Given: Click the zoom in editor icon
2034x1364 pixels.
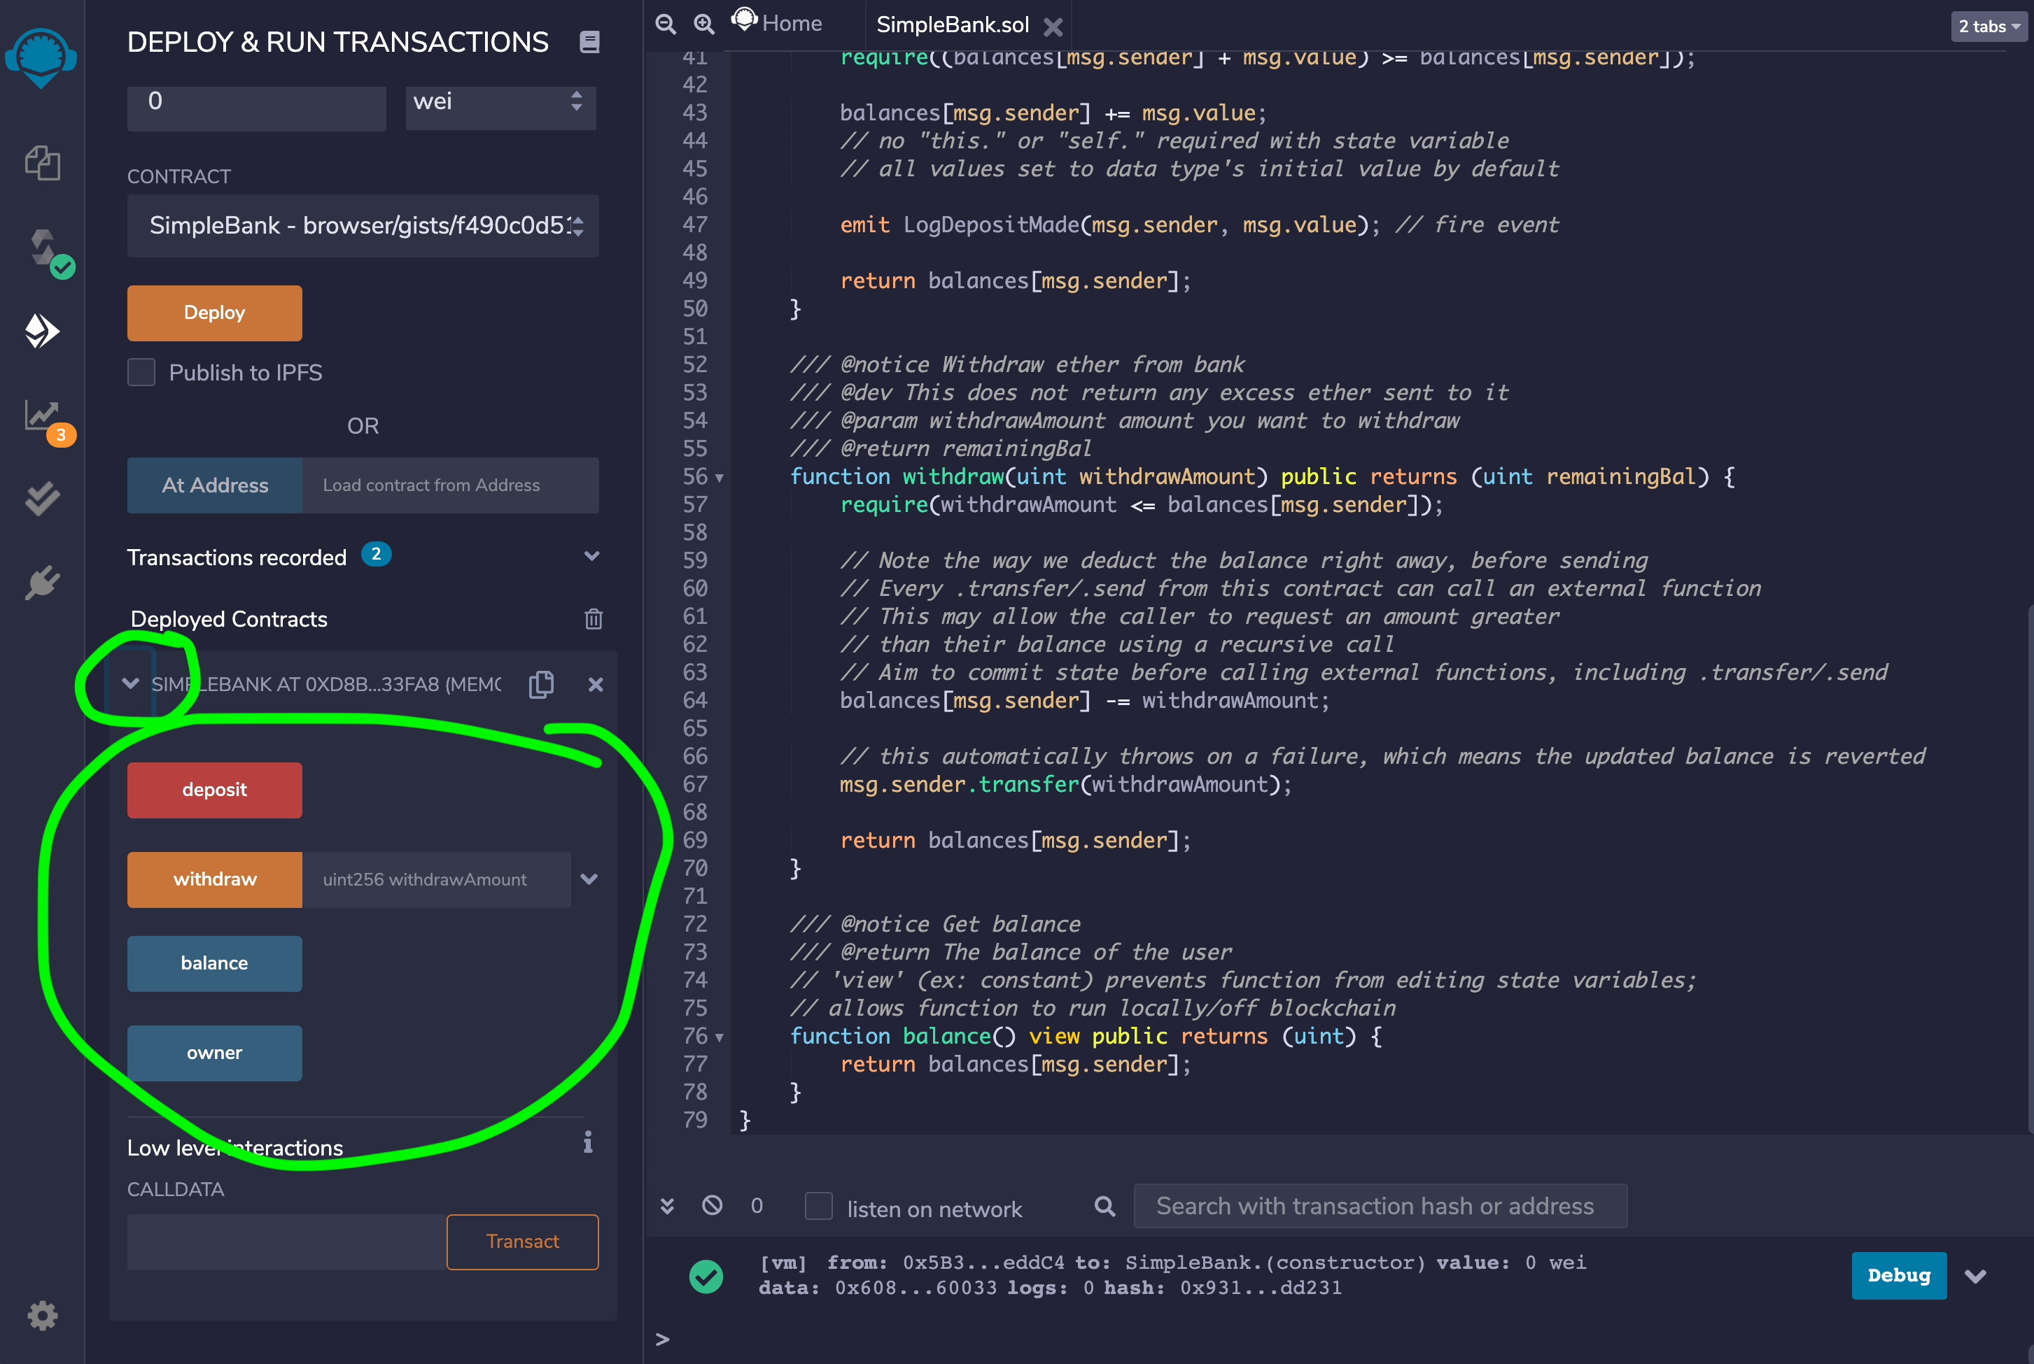Looking at the screenshot, I should 703,24.
